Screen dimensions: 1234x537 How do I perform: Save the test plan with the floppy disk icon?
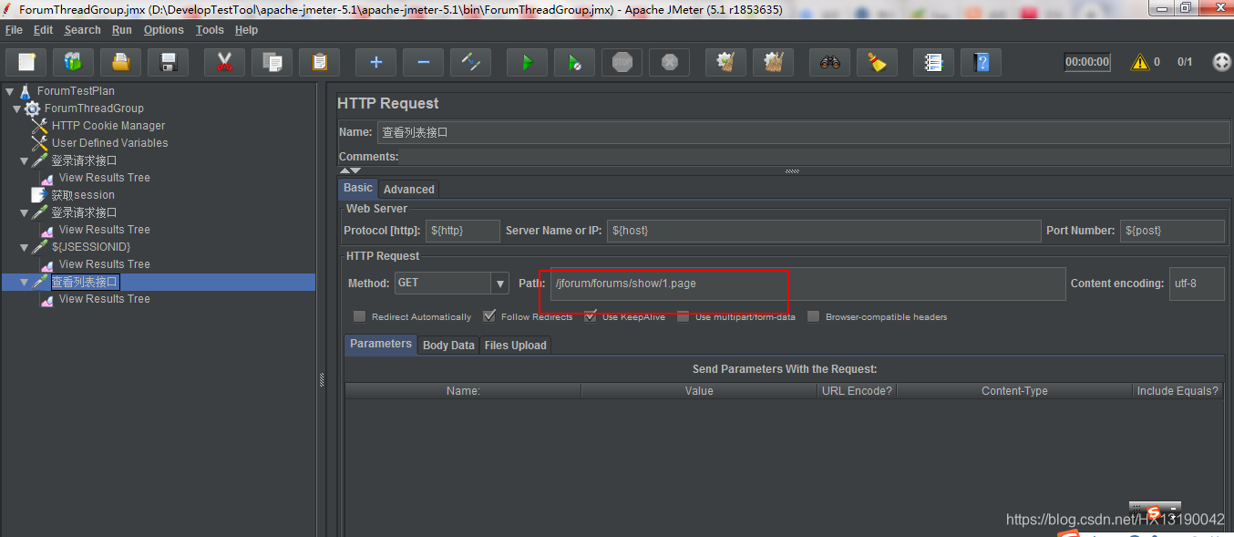point(168,62)
